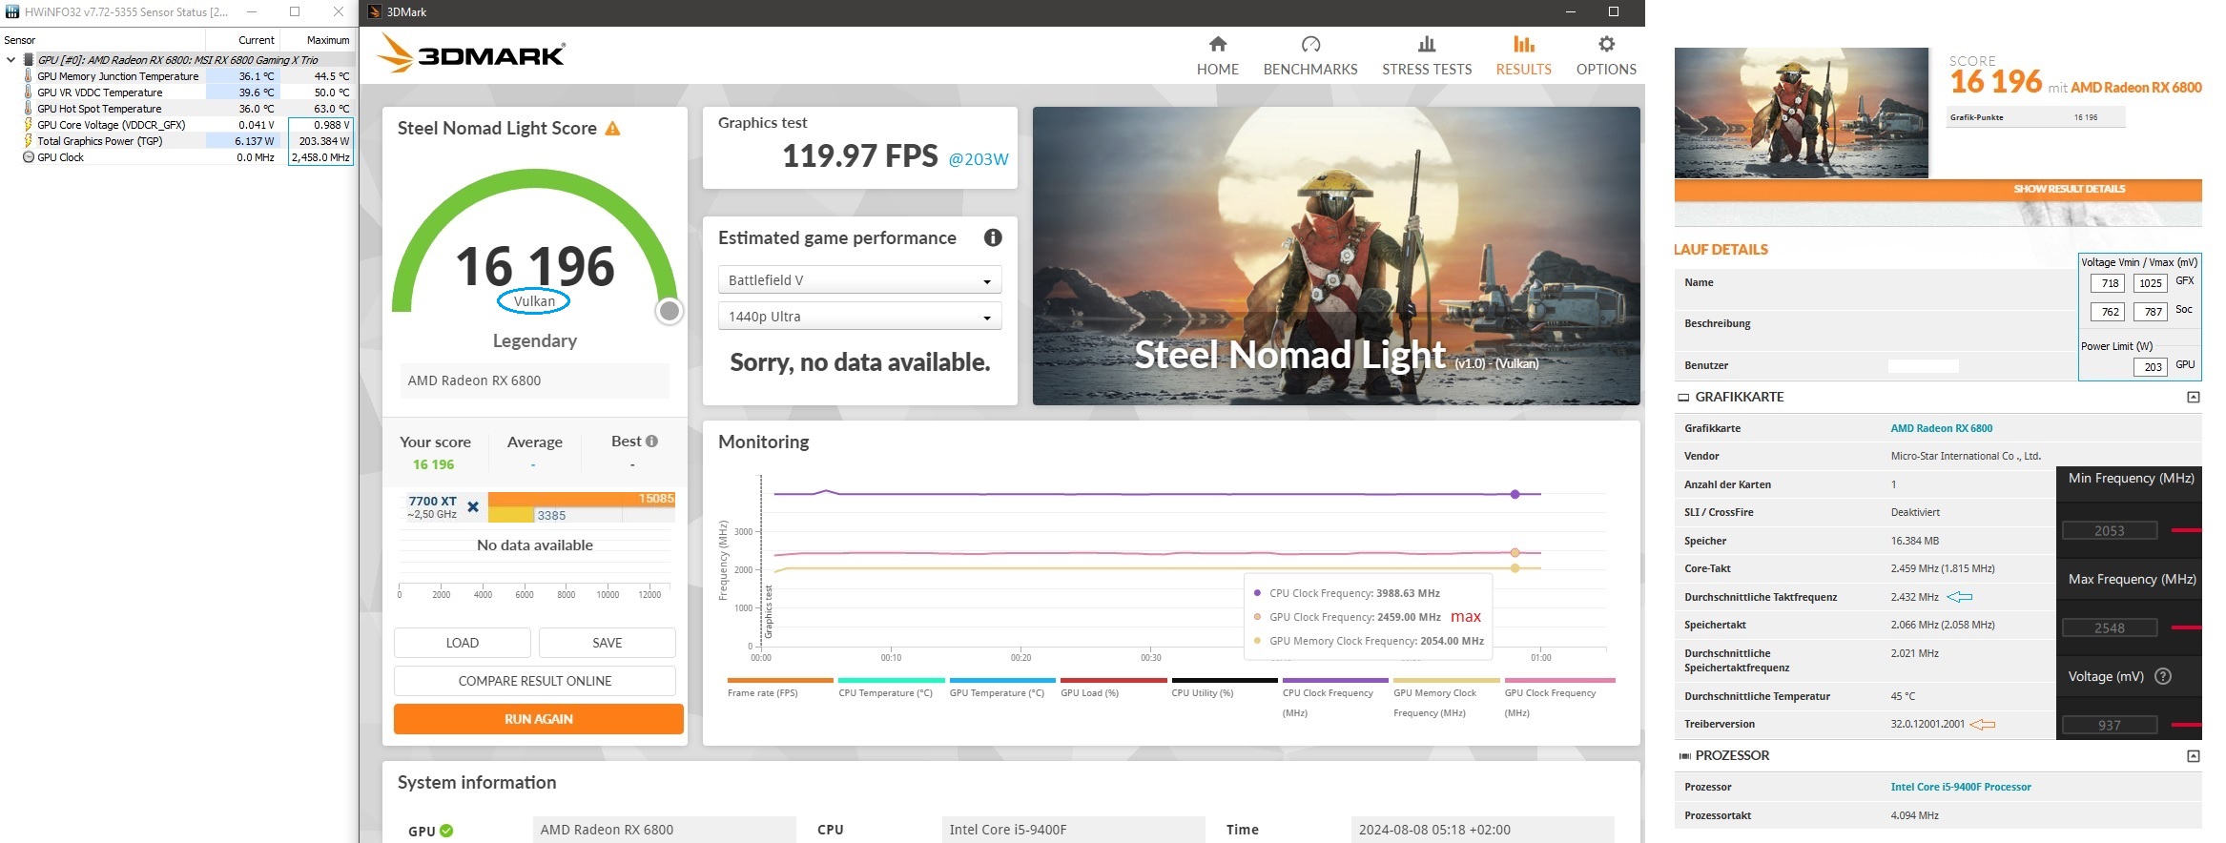Click the 3DMARK logo

tap(471, 53)
